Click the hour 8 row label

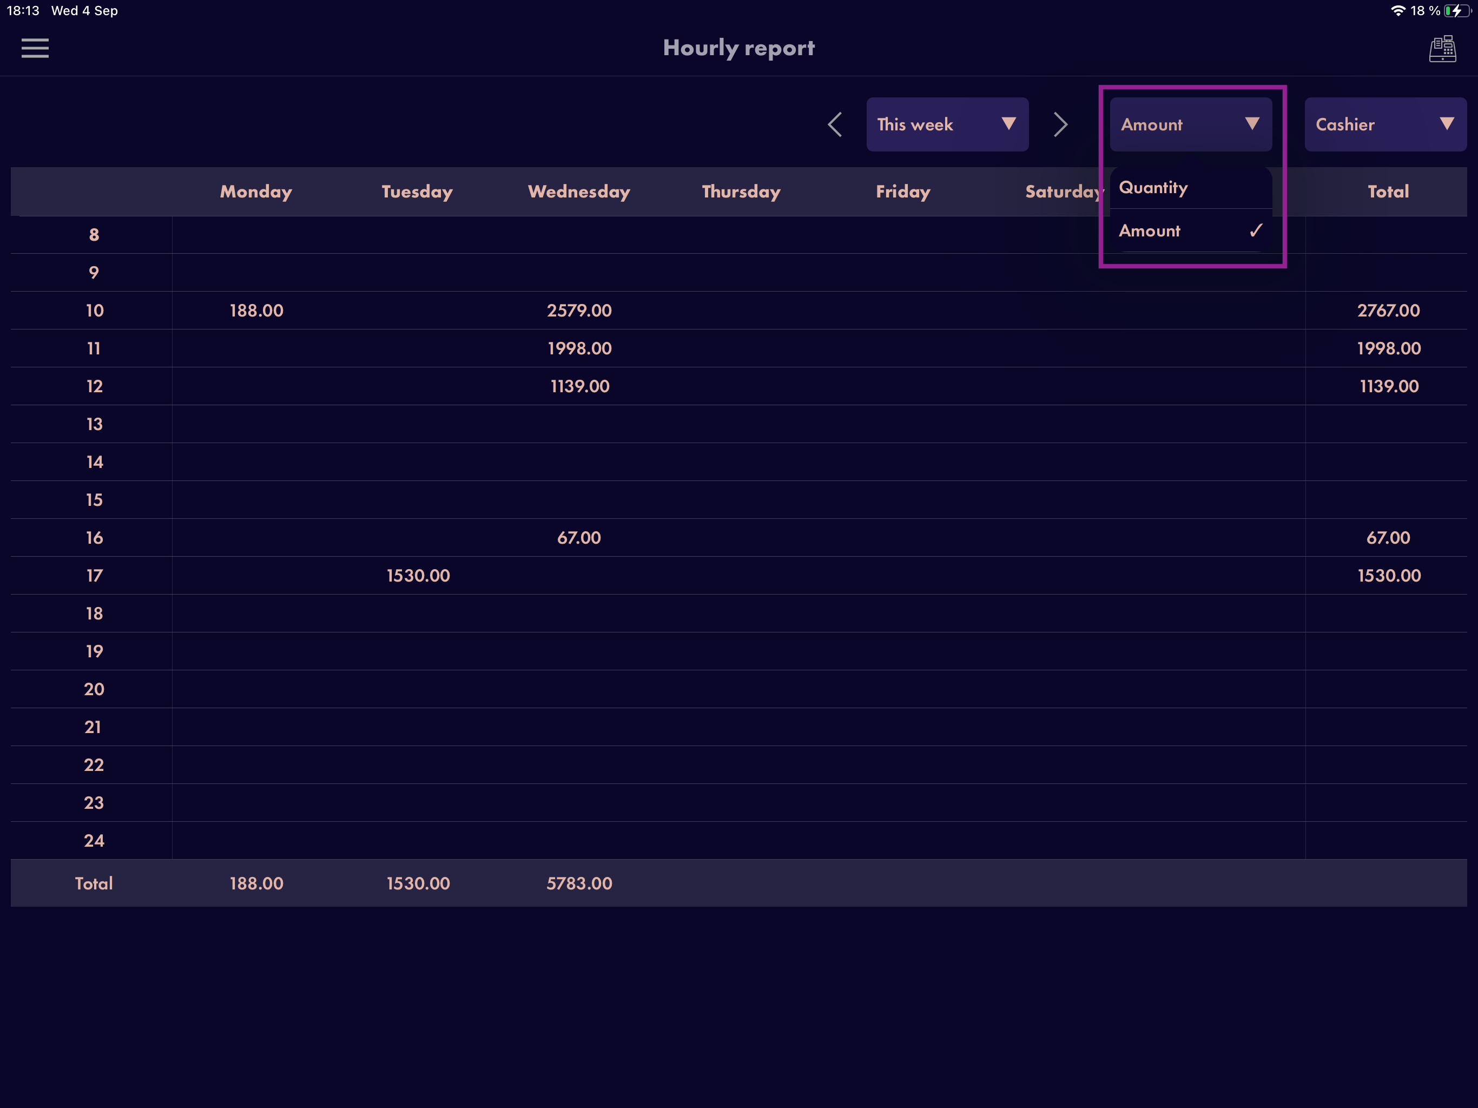coord(94,235)
